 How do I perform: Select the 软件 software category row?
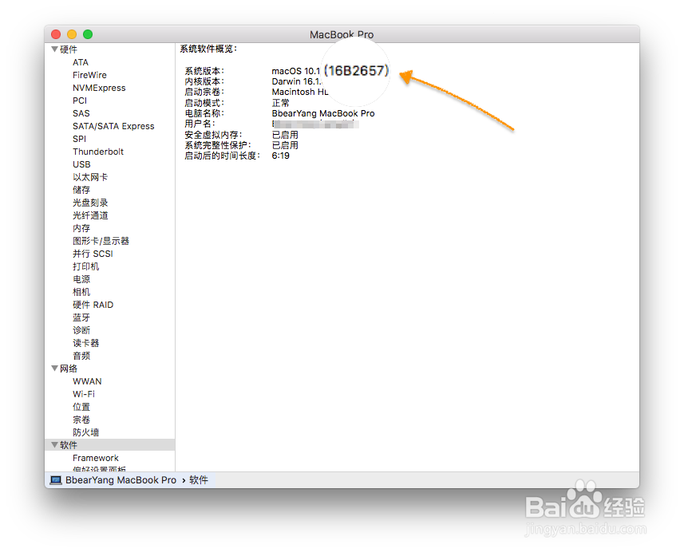point(110,445)
